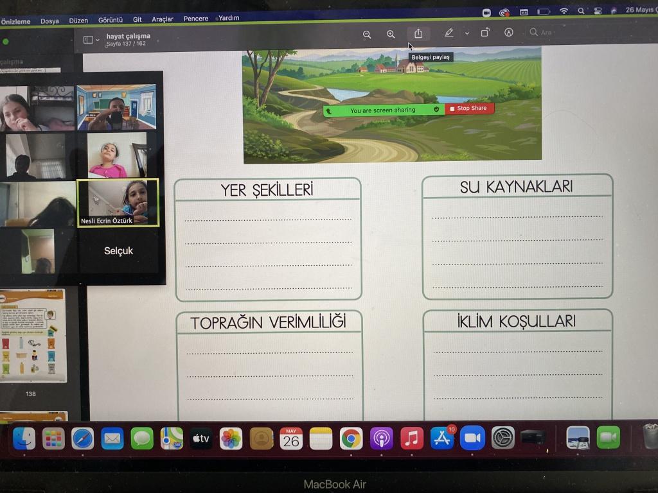Open the Görüntü menu
Screen dimensions: 658x493
pyautogui.click(x=111, y=20)
